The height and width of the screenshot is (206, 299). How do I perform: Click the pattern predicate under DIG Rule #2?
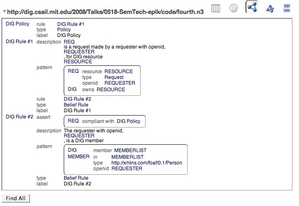click(44, 146)
